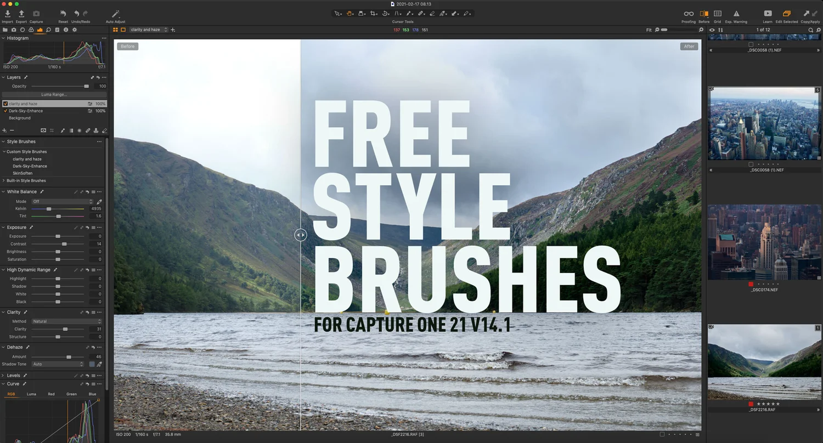Uncheck the Dark-Sky-Enhance layer checkbox
Image resolution: width=823 pixels, height=443 pixels.
pos(5,111)
